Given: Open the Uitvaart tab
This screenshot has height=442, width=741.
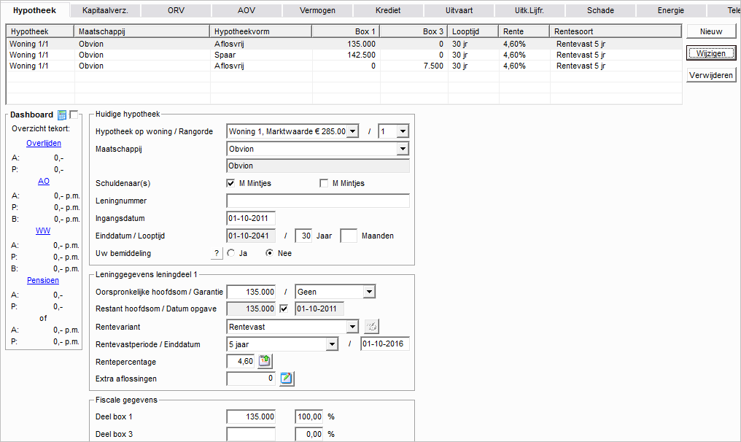Looking at the screenshot, I should tap(459, 10).
